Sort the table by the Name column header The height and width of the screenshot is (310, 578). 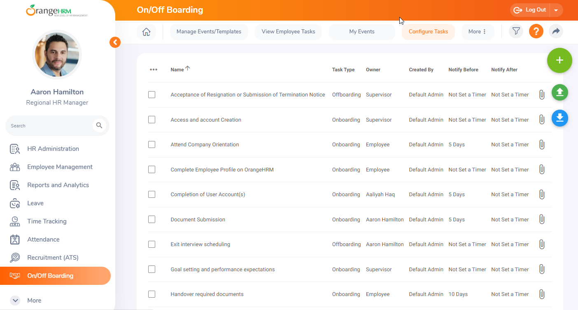pos(177,70)
